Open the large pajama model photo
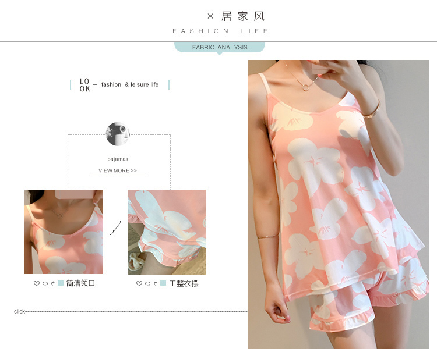Viewport: 437px width, 352px height. pos(339,204)
